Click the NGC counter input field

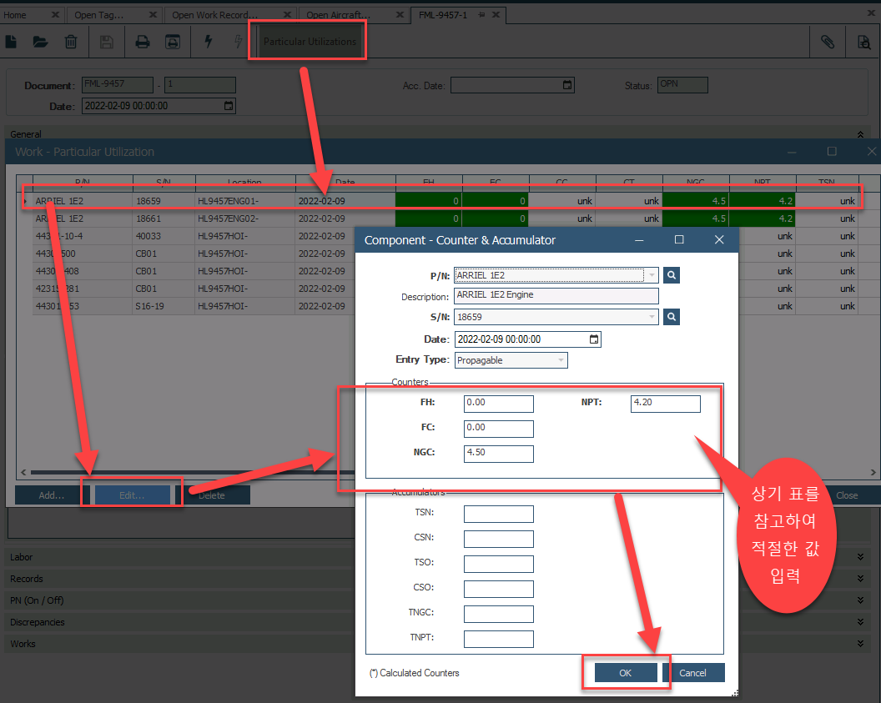click(x=498, y=454)
